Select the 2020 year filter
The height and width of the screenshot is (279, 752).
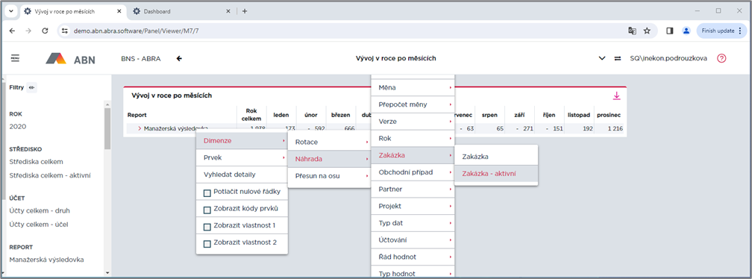[x=18, y=127]
